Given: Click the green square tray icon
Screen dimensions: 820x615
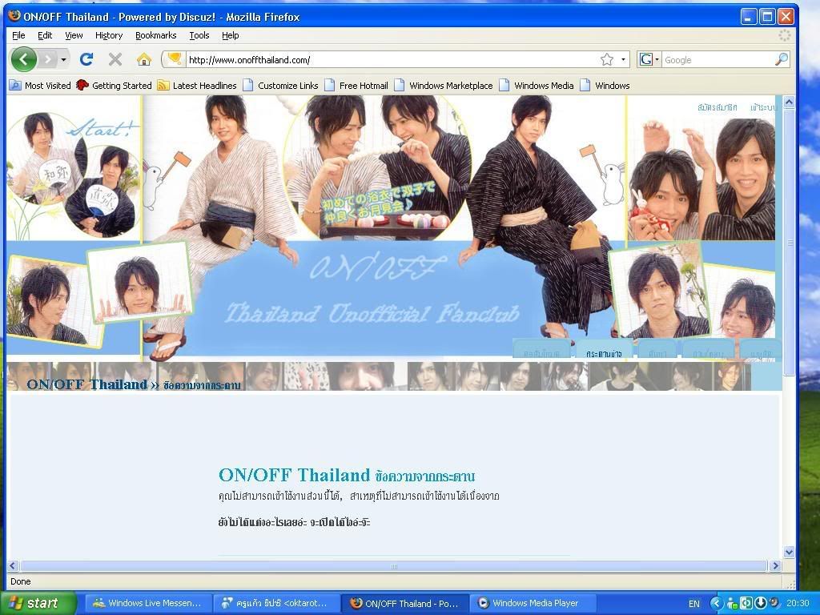Looking at the screenshot, I should (746, 603).
